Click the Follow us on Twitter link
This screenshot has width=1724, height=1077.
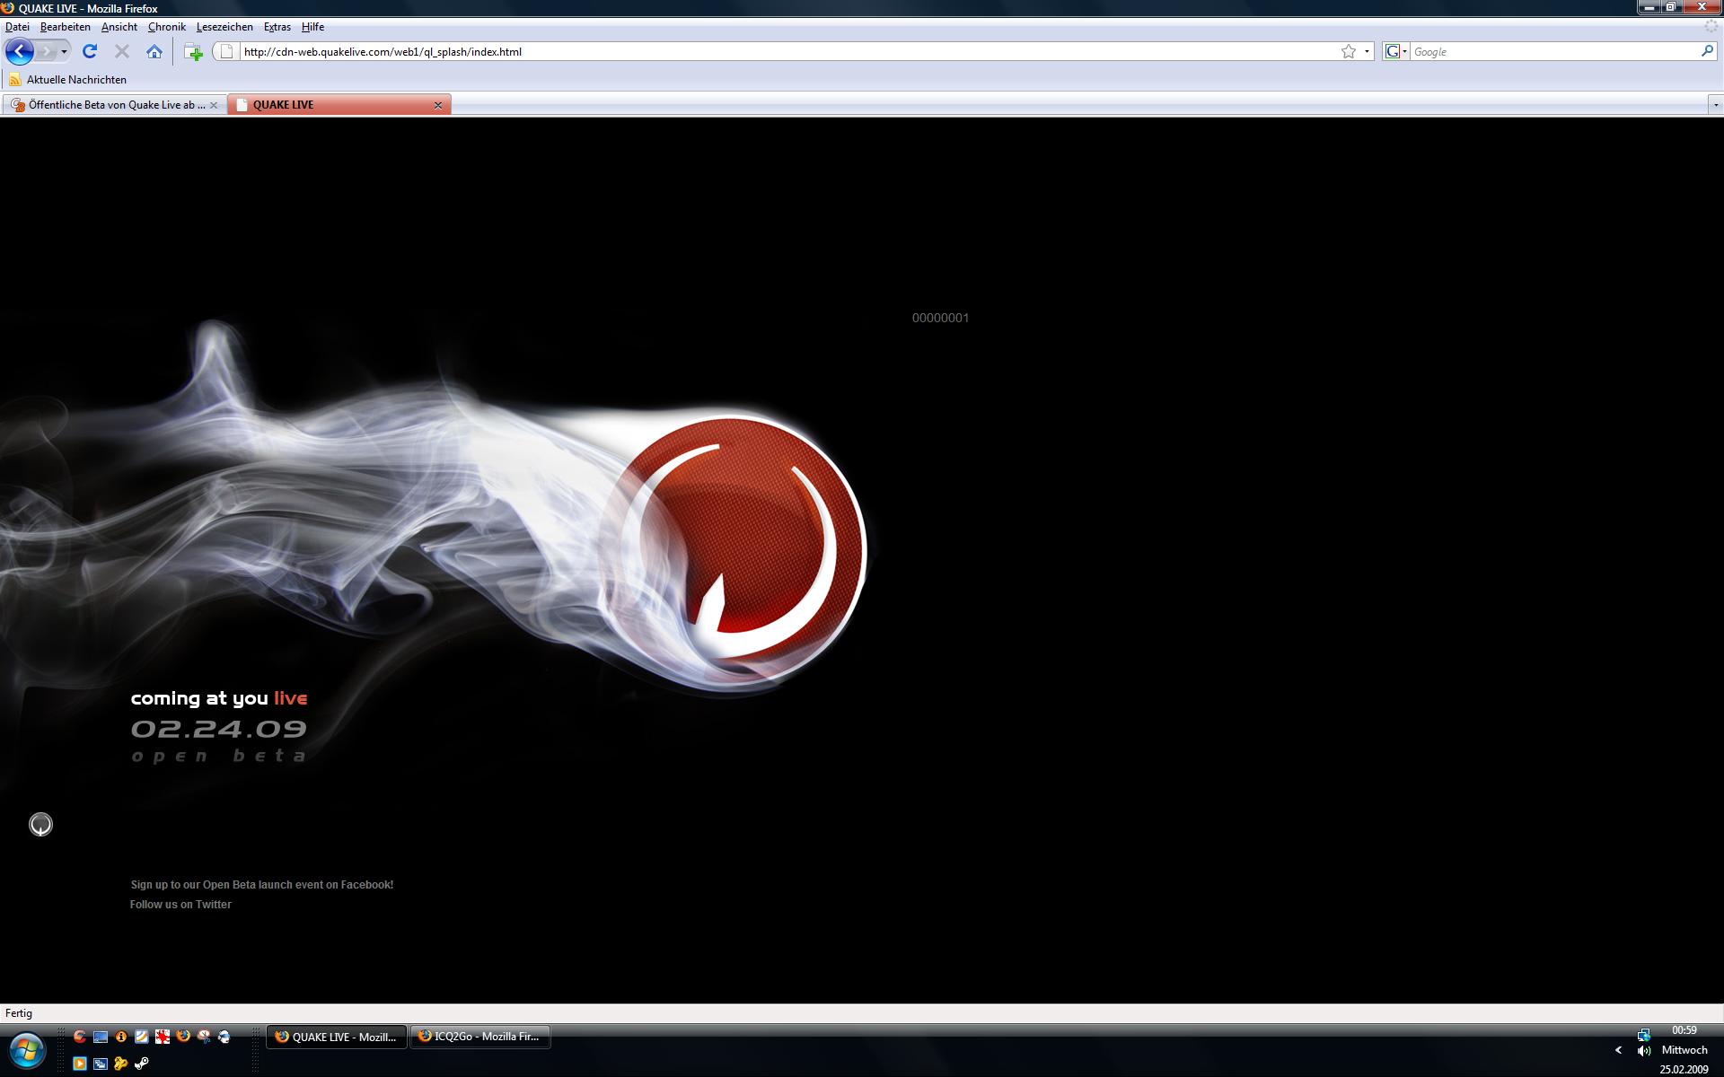tap(180, 904)
